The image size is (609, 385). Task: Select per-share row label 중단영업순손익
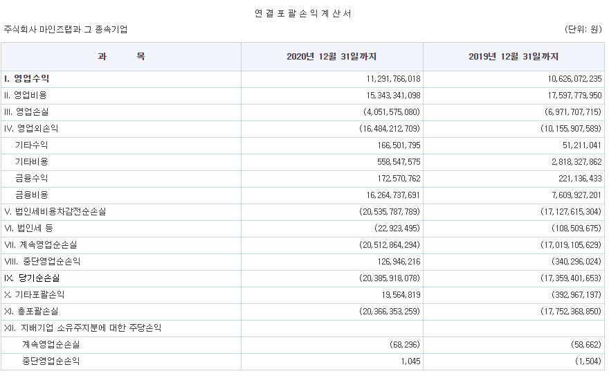(x=51, y=361)
